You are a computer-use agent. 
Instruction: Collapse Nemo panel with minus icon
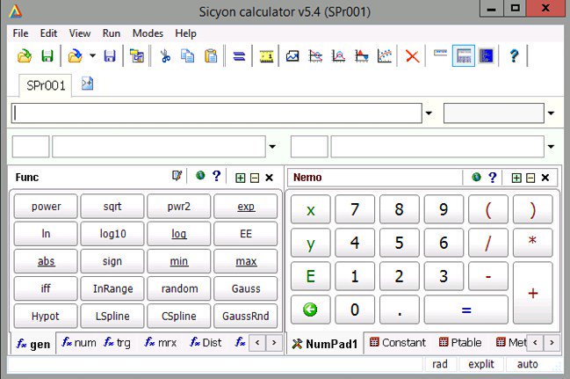[x=530, y=178]
